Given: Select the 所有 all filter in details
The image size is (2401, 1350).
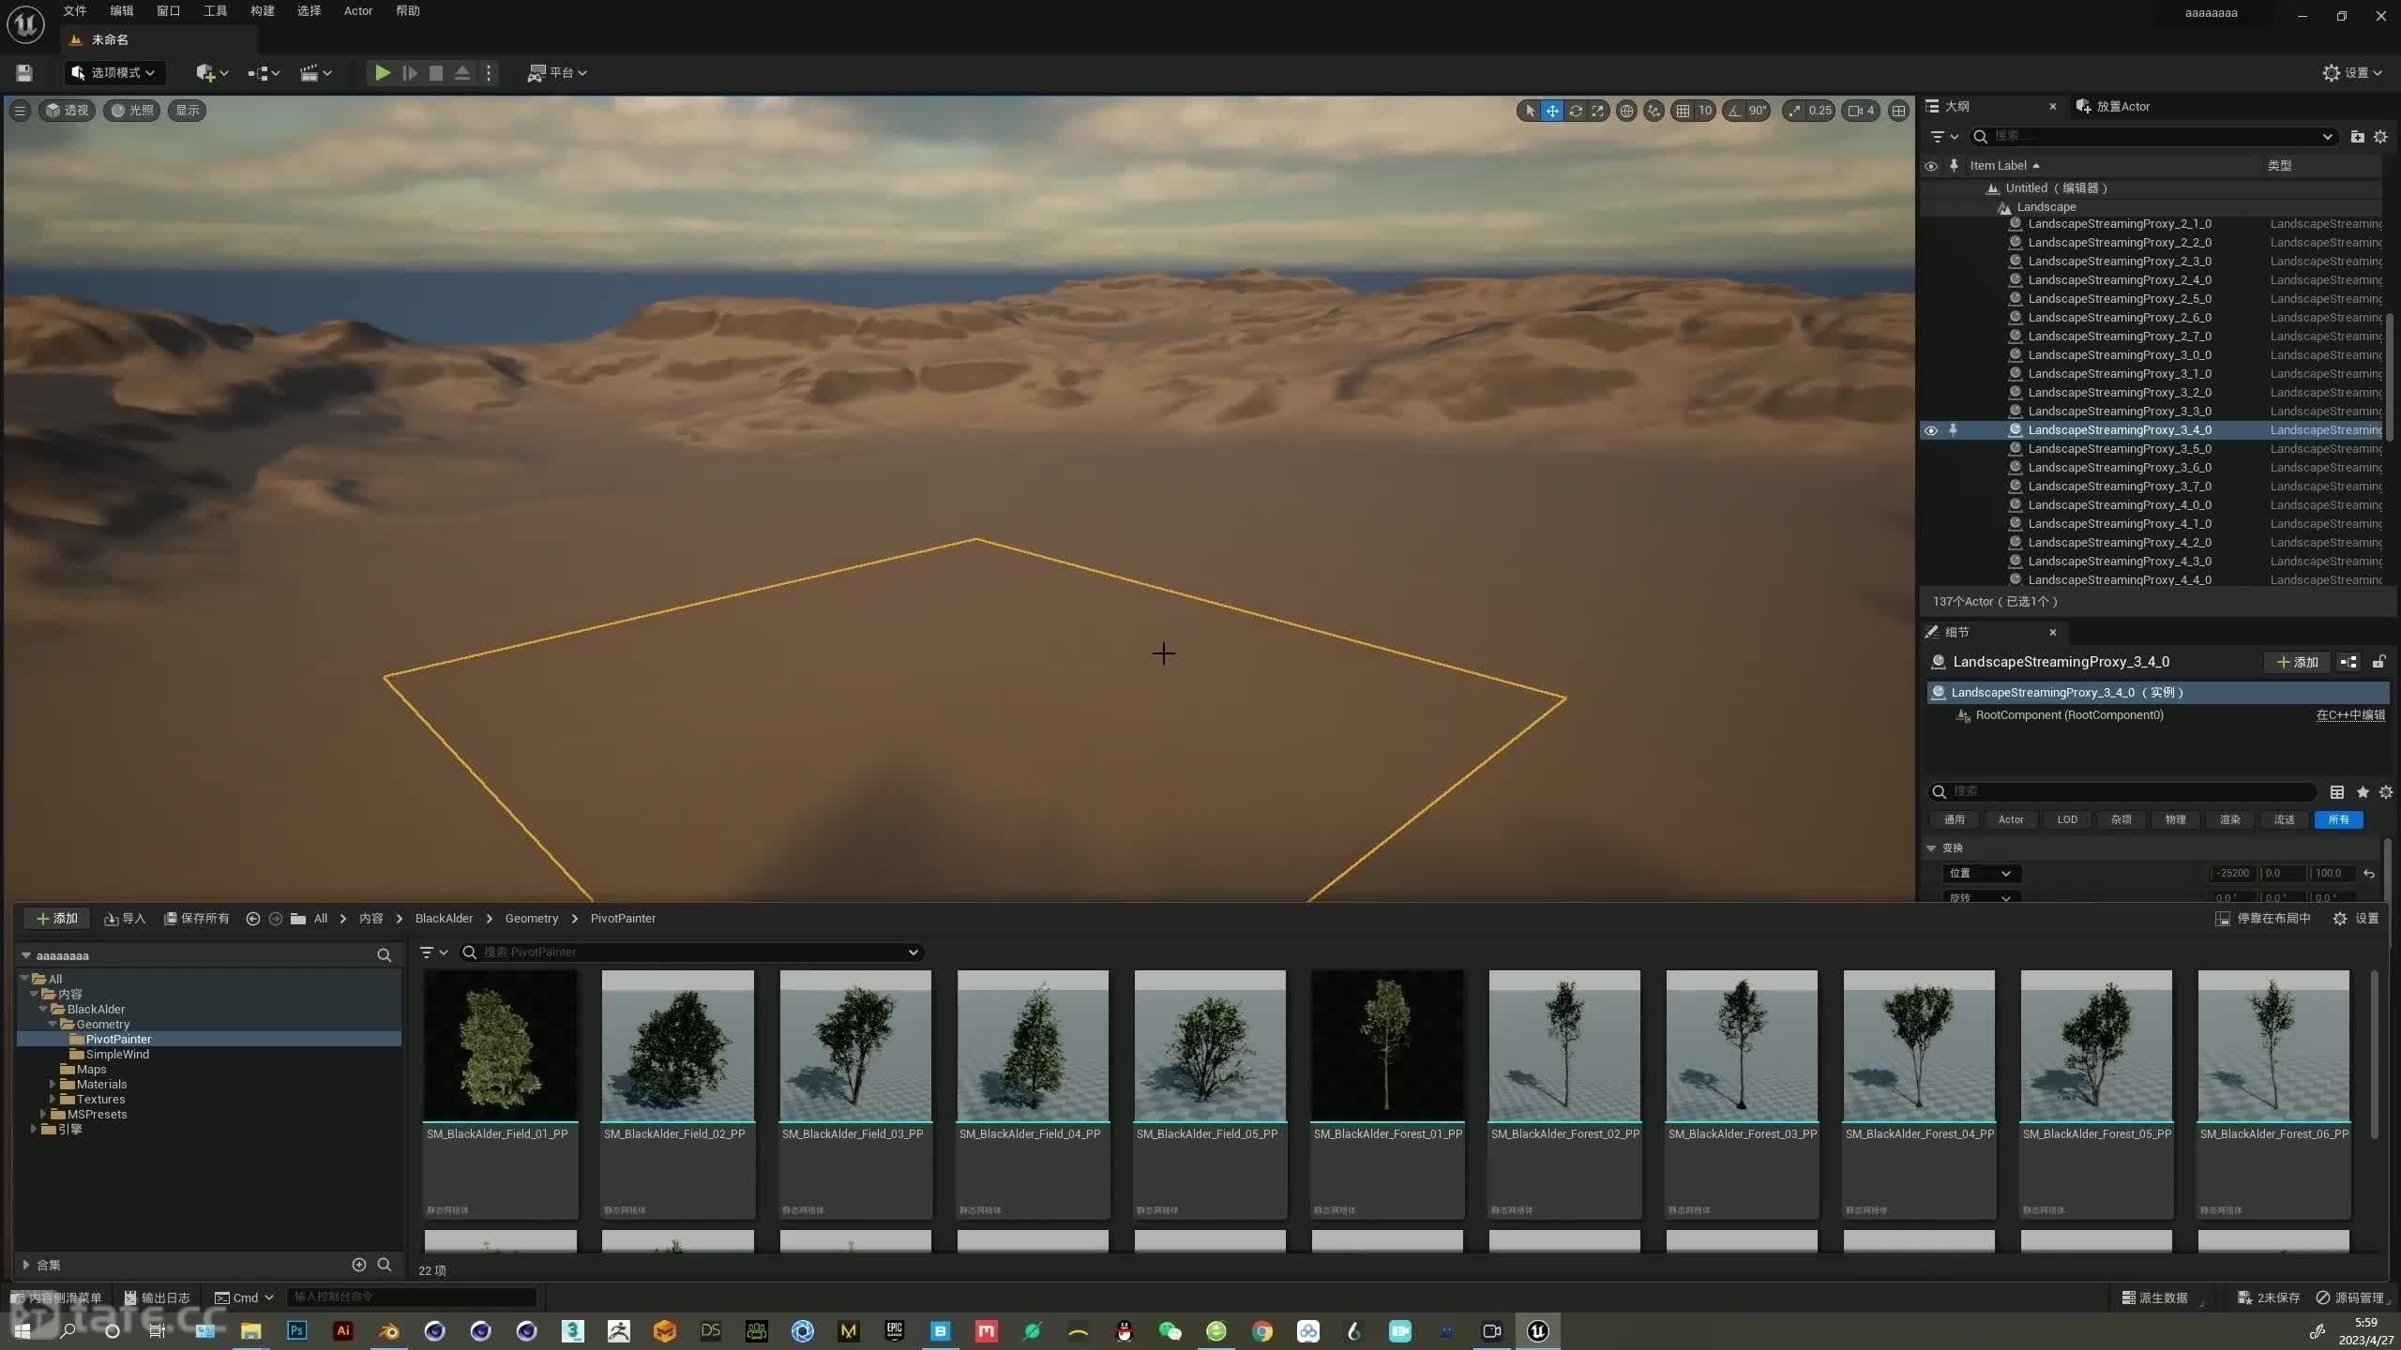Looking at the screenshot, I should coord(2339,819).
